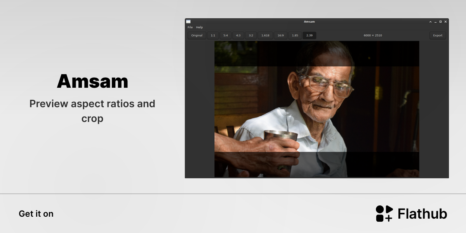Click the Flathub logo
Image resolution: width=466 pixels, height=233 pixels.
(411, 214)
